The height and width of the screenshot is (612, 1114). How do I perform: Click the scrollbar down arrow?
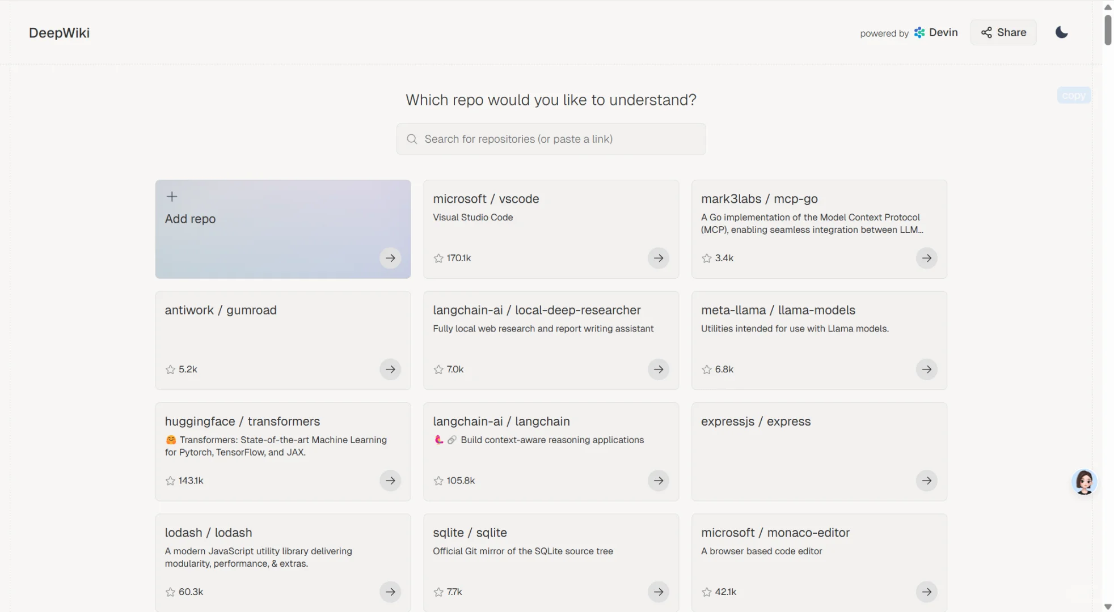[1107, 606]
